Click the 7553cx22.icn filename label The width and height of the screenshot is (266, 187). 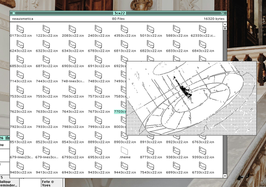click(47, 96)
